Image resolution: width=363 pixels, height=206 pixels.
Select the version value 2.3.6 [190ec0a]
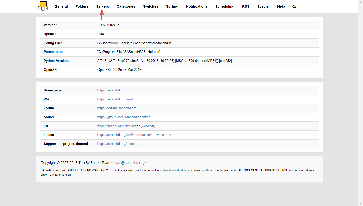(109, 25)
